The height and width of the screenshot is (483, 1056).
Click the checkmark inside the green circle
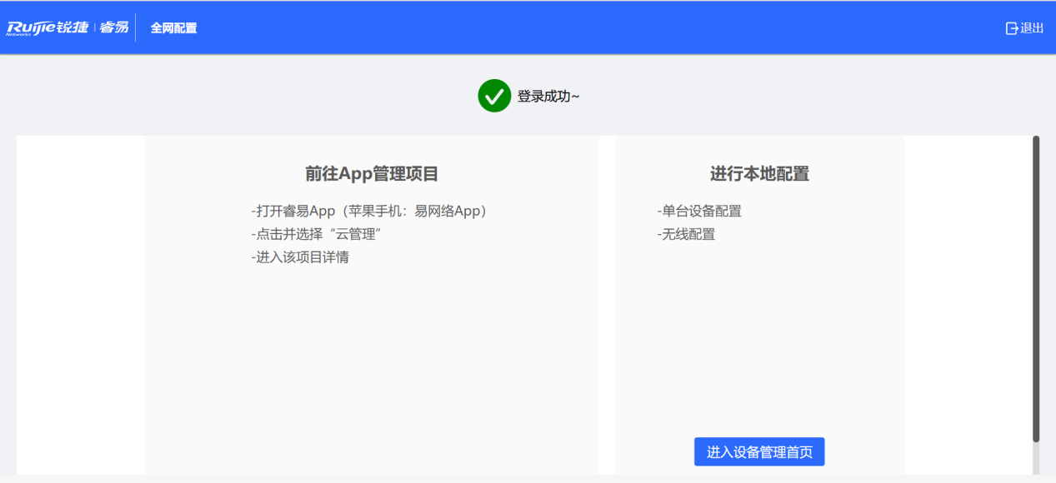(494, 96)
